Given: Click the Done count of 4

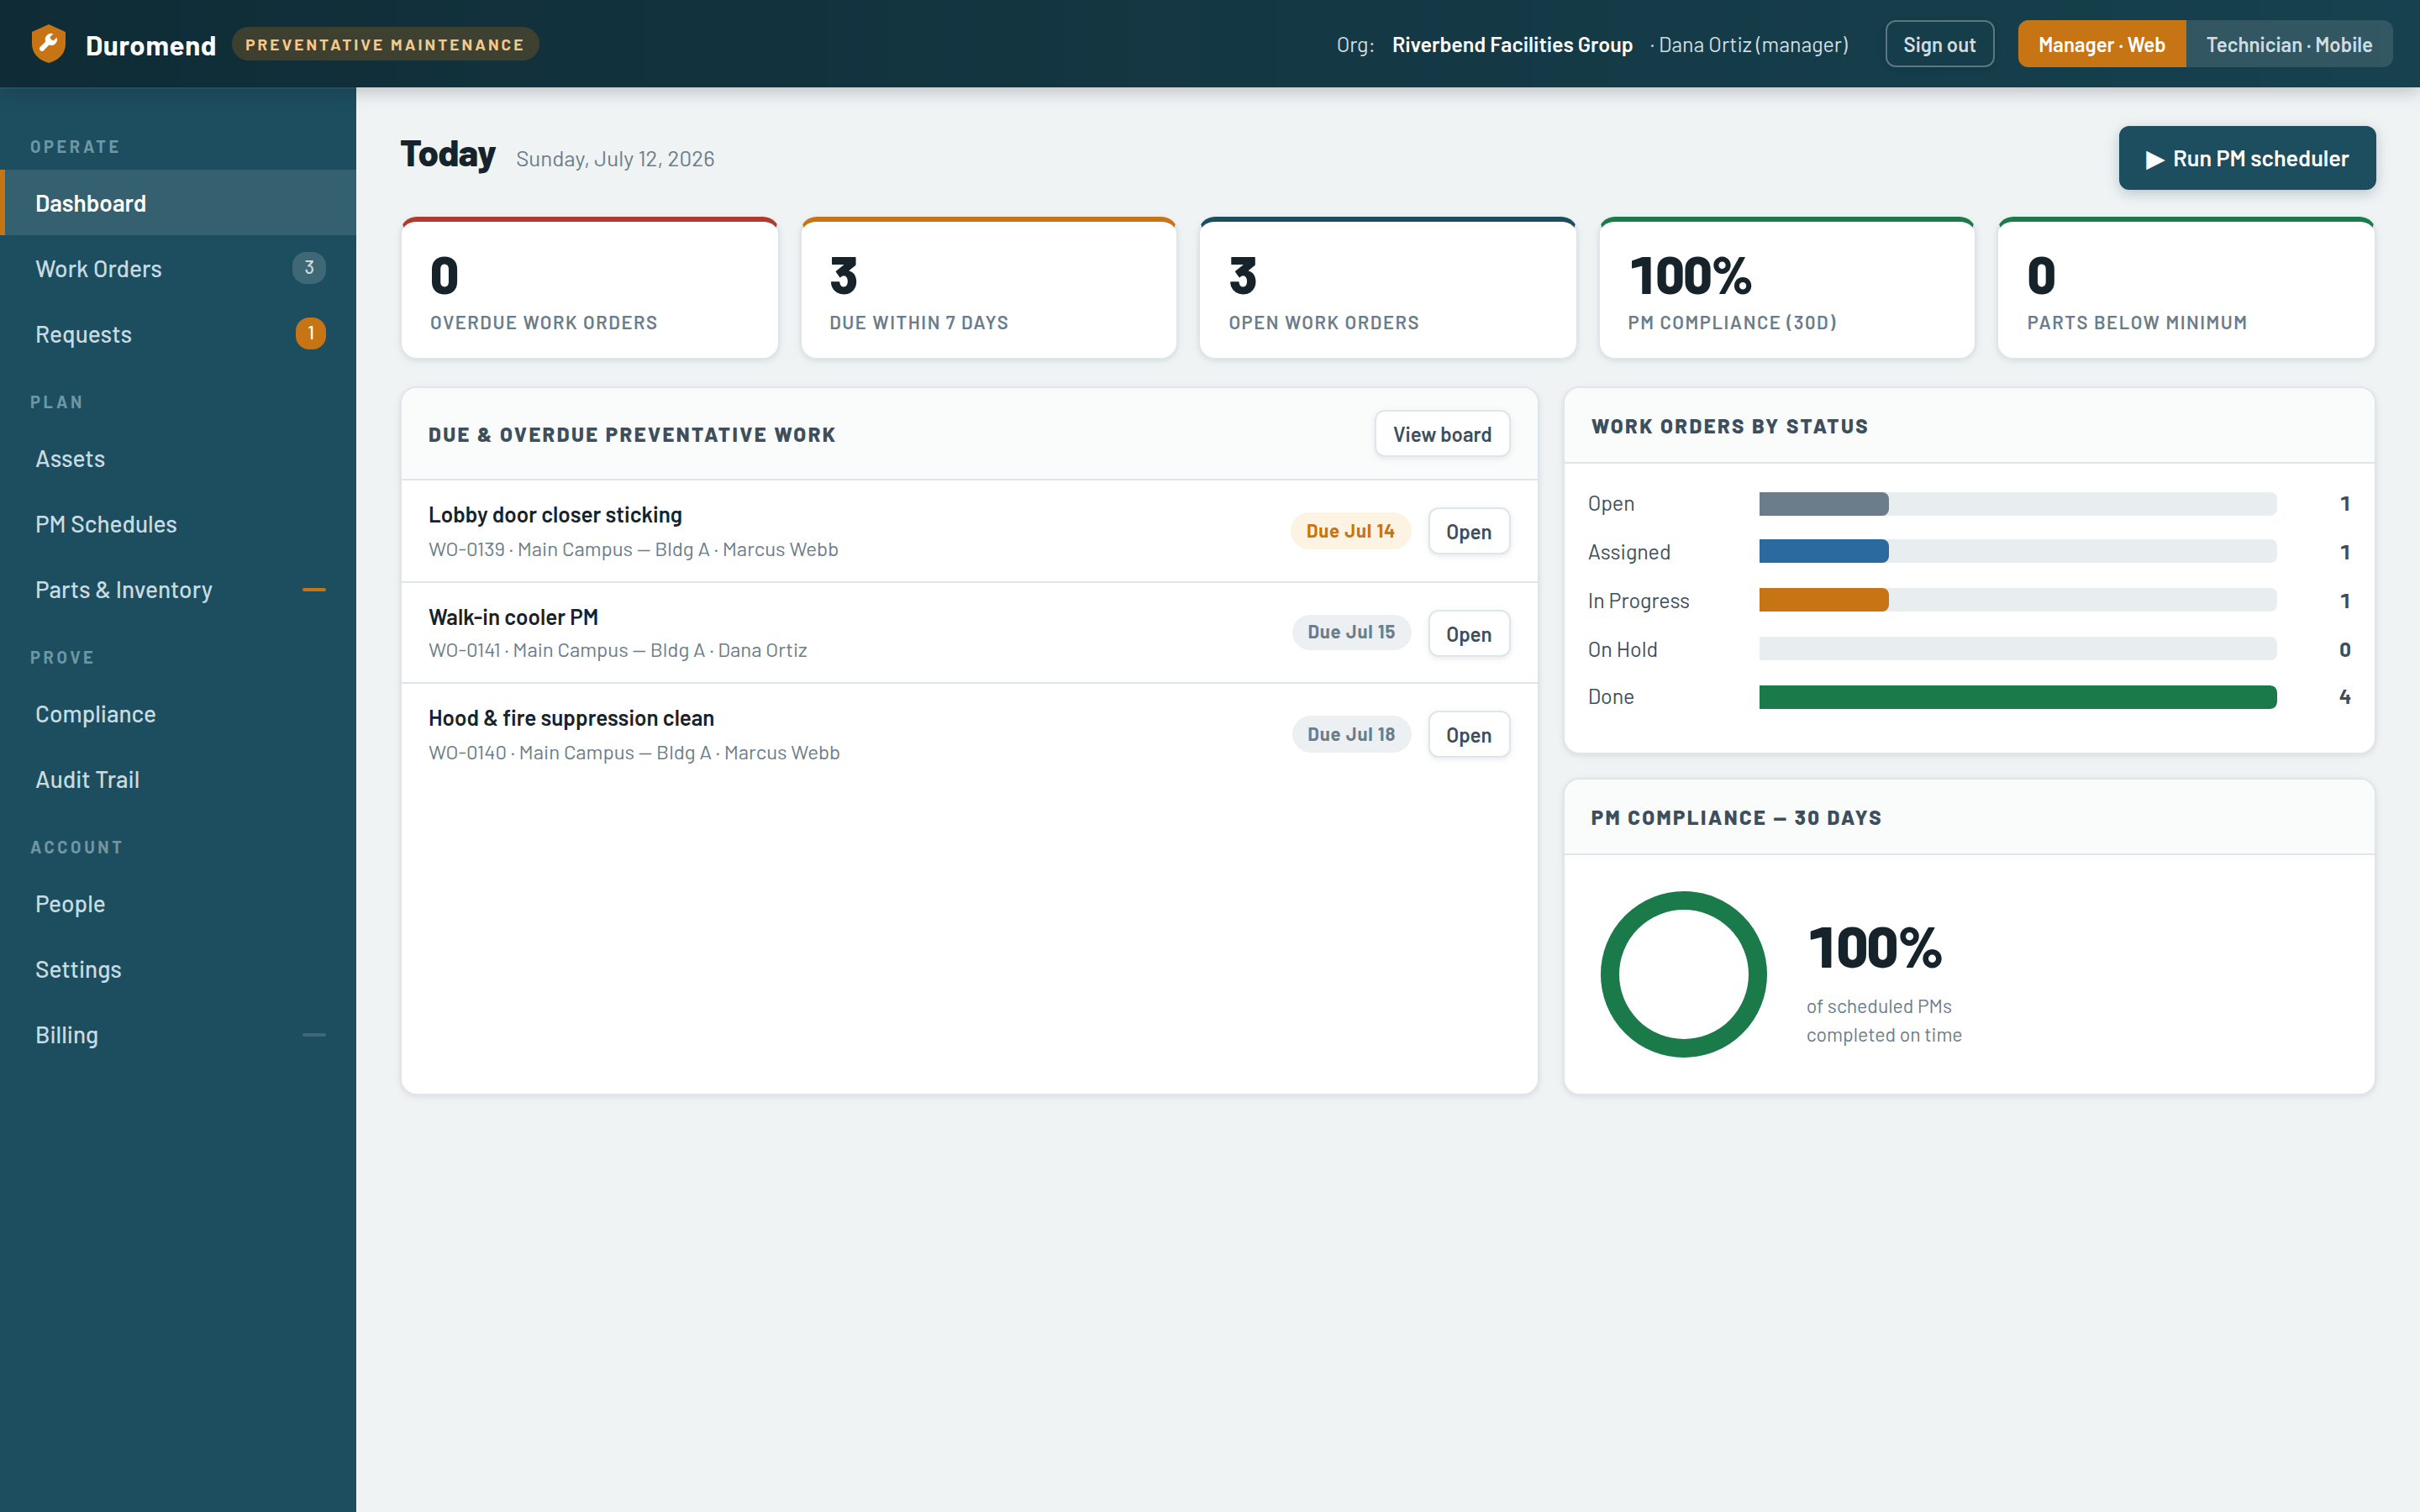Looking at the screenshot, I should tap(2344, 697).
